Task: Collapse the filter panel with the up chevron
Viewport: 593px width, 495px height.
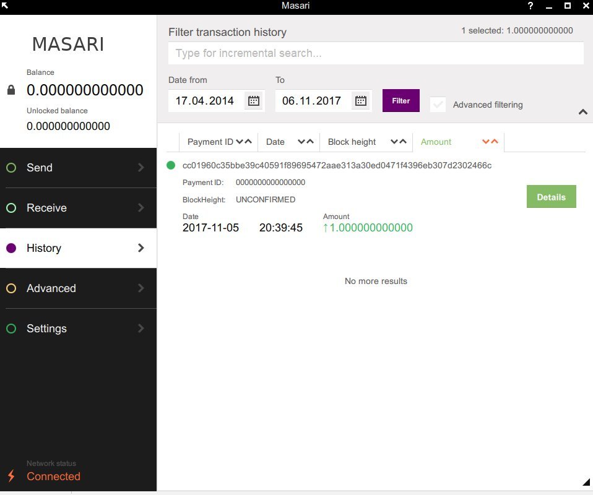Action: 583,112
